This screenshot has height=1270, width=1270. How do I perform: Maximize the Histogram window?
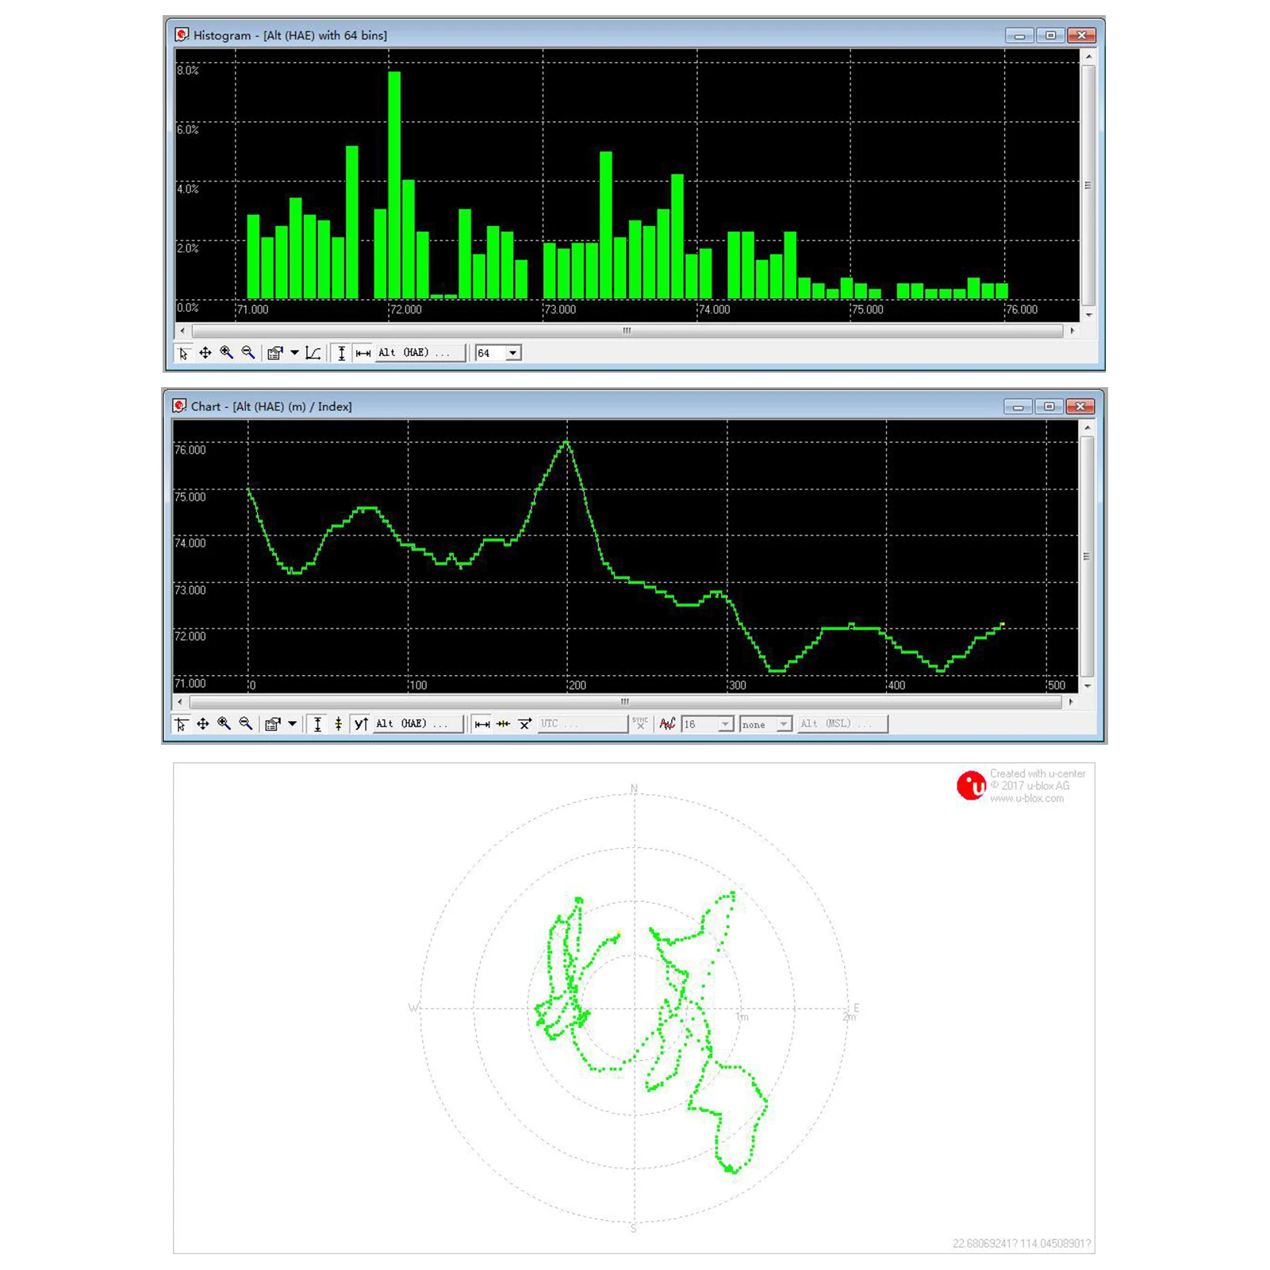pos(1050,36)
